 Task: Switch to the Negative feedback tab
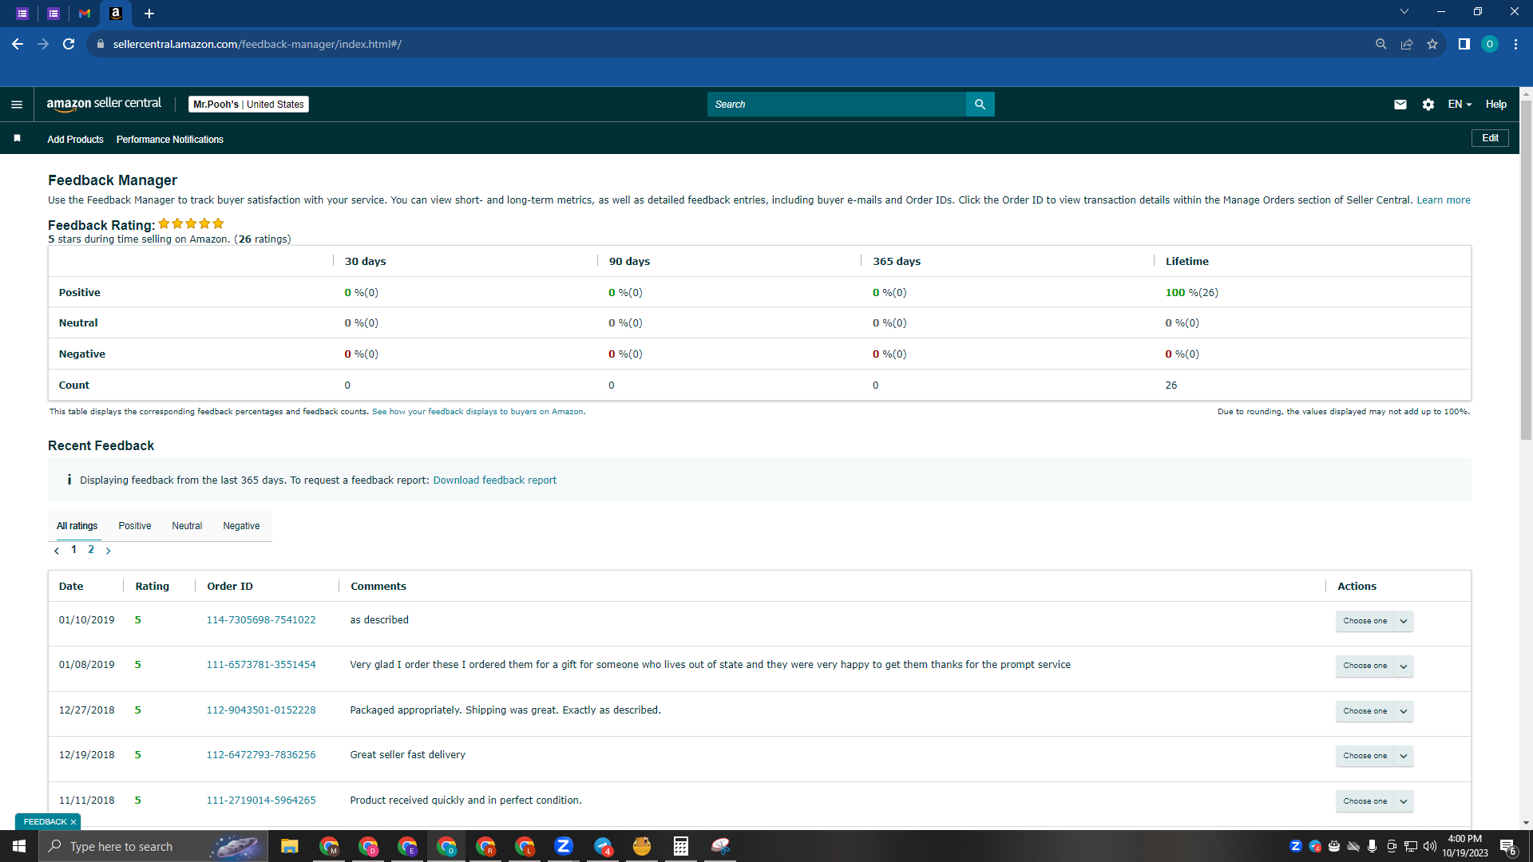tap(241, 526)
